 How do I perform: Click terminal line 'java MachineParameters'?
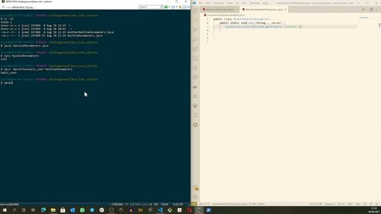[x=21, y=56]
